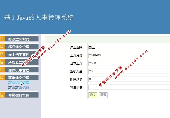The width and height of the screenshot is (170, 118).
Task: Click the icon beside 请假信息管理
Action: pyautogui.click(x=2, y=70)
